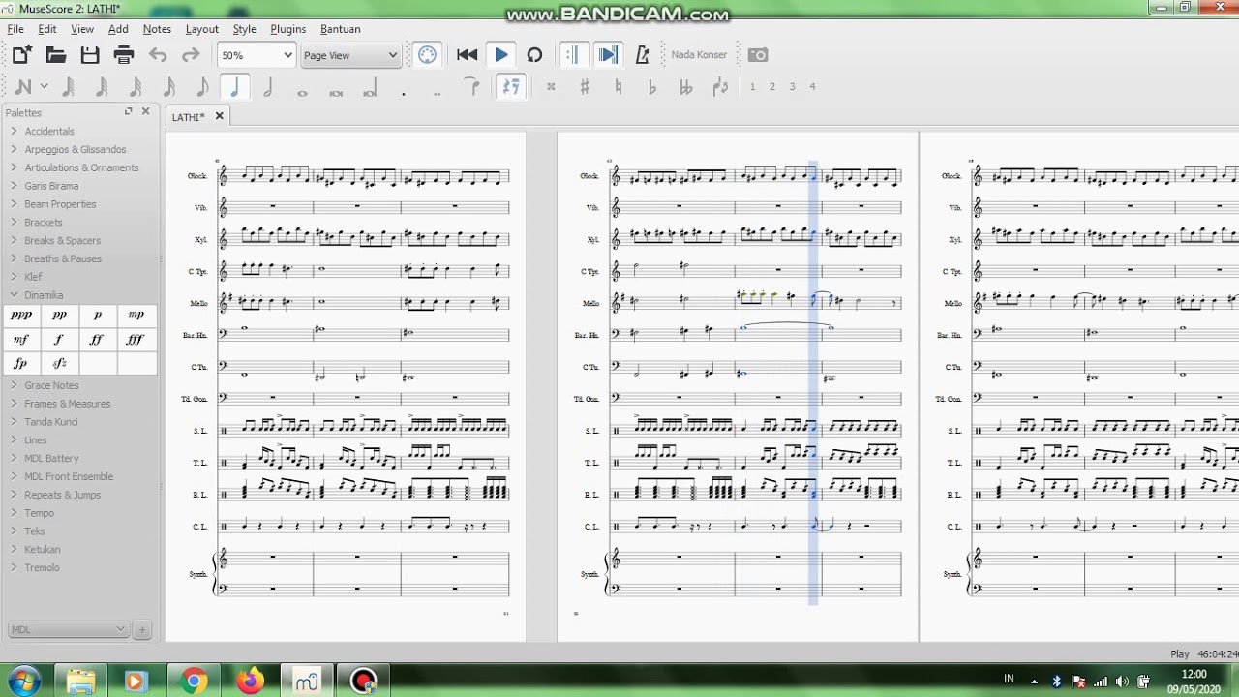Select the fff dynamic
Viewport: 1239px width, 697px height.
click(x=136, y=340)
